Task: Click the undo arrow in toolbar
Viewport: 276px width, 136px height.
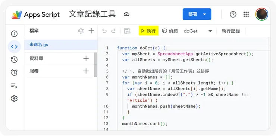Action: (104, 31)
